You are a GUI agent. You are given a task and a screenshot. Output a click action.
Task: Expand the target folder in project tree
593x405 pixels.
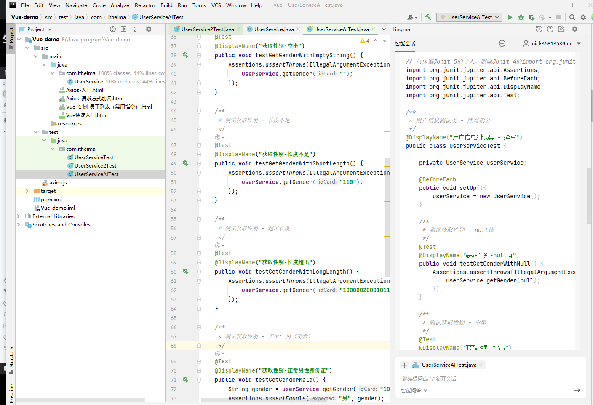click(x=27, y=191)
